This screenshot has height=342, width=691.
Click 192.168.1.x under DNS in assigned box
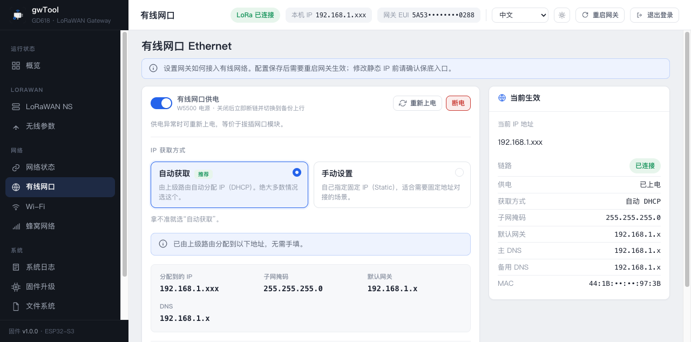pos(185,318)
